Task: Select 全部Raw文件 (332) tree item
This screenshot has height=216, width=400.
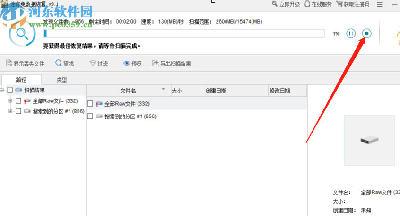Action: click(x=55, y=101)
